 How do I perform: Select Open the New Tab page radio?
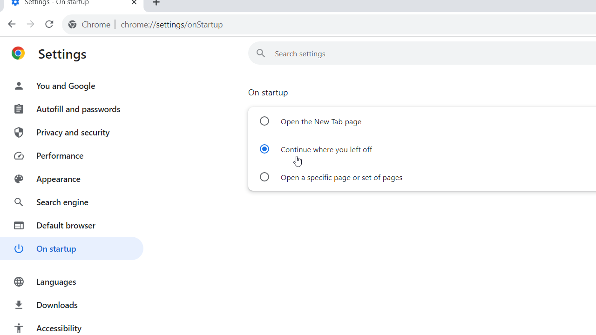[264, 121]
